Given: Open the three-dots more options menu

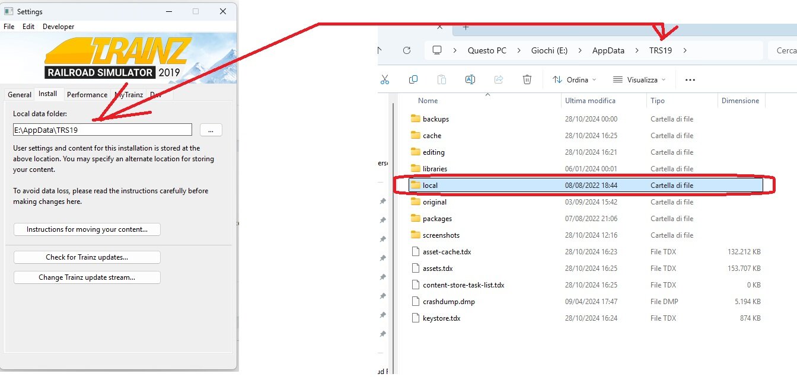Looking at the screenshot, I should (690, 79).
